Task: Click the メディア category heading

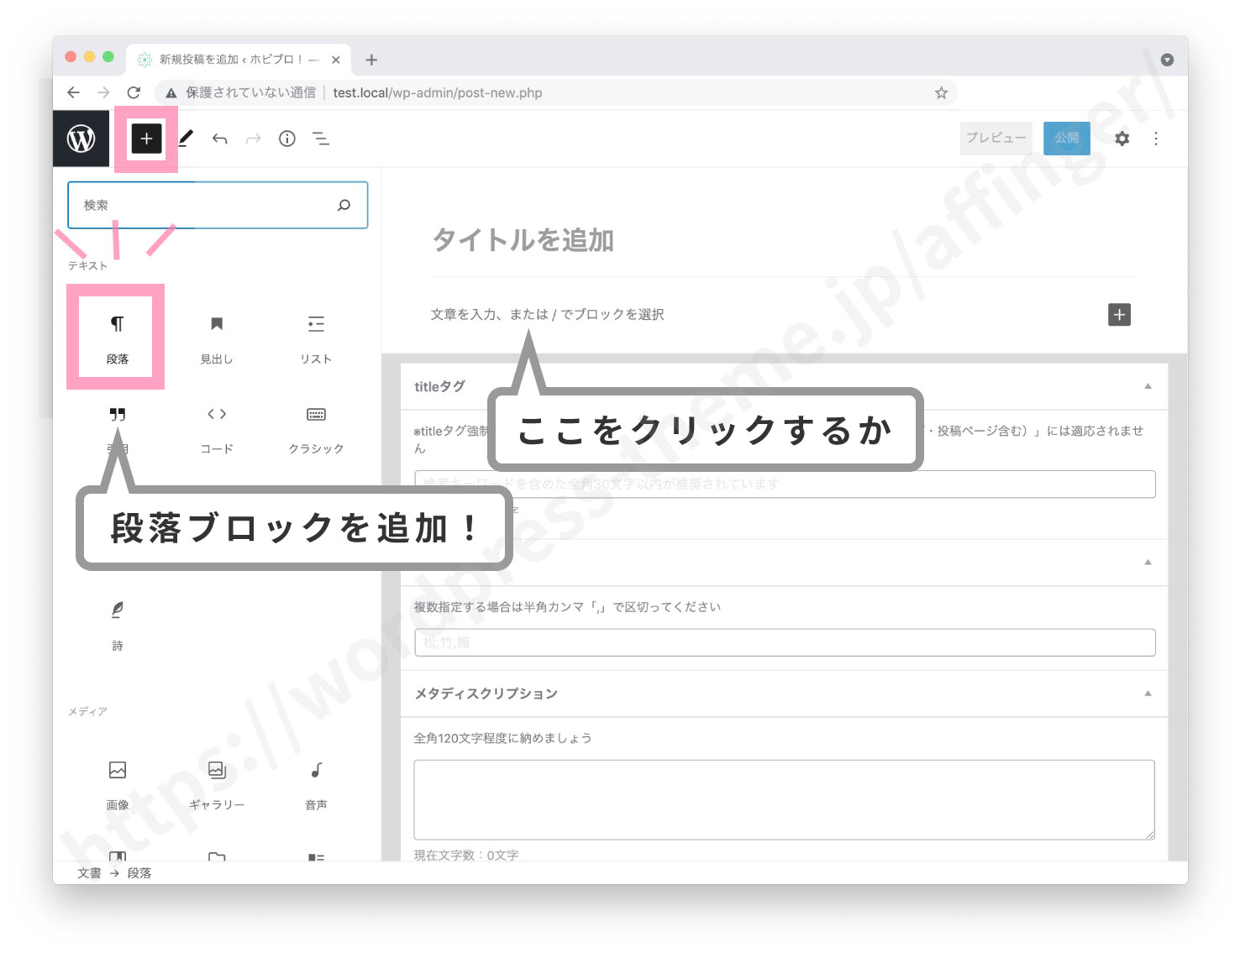Action: [87, 711]
